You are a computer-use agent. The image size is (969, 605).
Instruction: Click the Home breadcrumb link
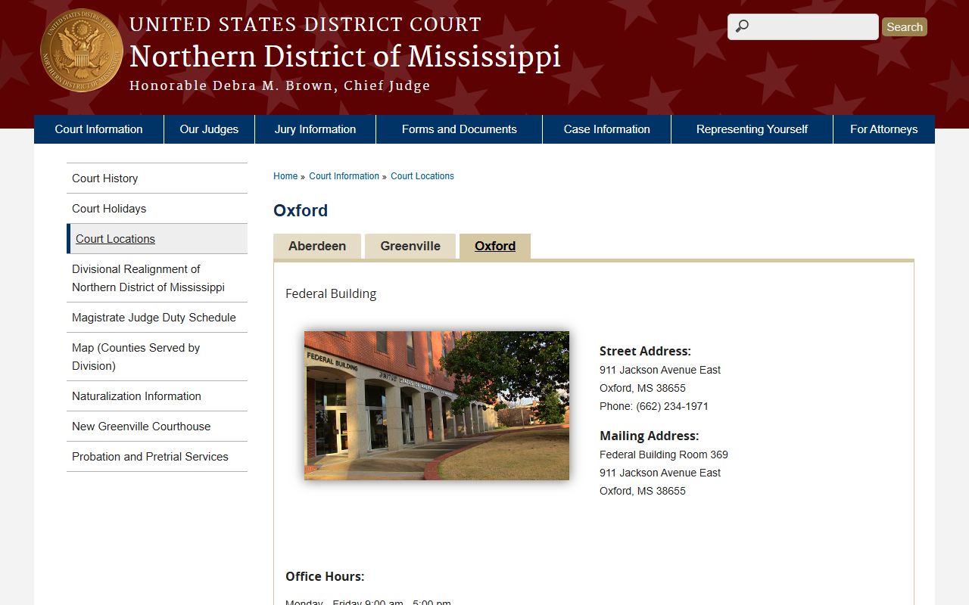(285, 176)
